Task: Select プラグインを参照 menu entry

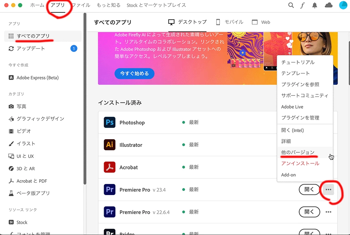Action: coord(305,84)
